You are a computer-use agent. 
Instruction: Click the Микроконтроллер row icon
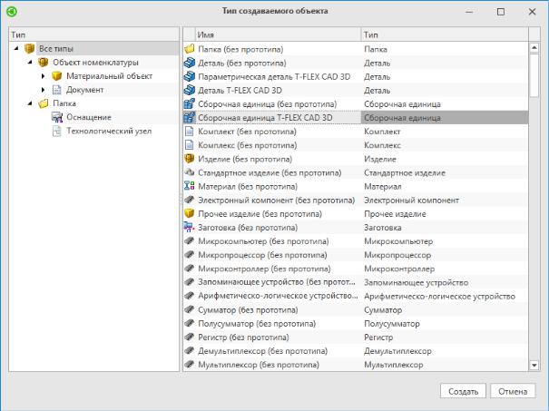click(x=190, y=269)
